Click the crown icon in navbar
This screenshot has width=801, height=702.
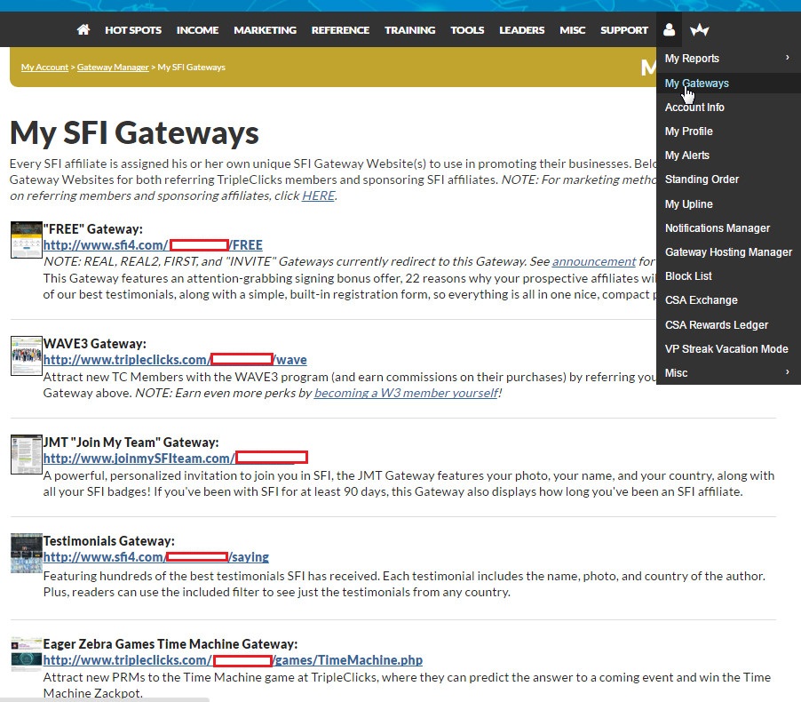(700, 30)
